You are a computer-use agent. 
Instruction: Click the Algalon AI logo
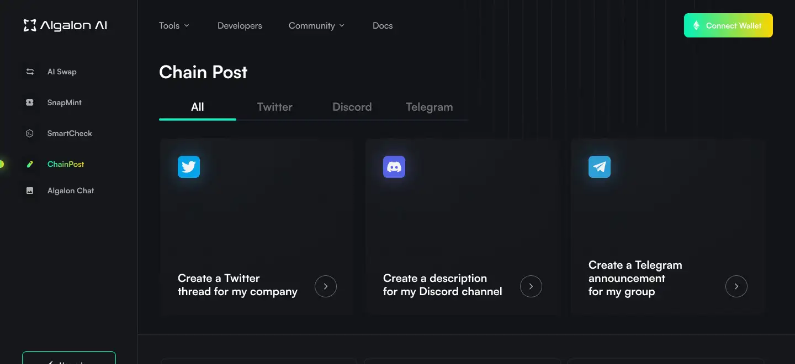pyautogui.click(x=65, y=25)
